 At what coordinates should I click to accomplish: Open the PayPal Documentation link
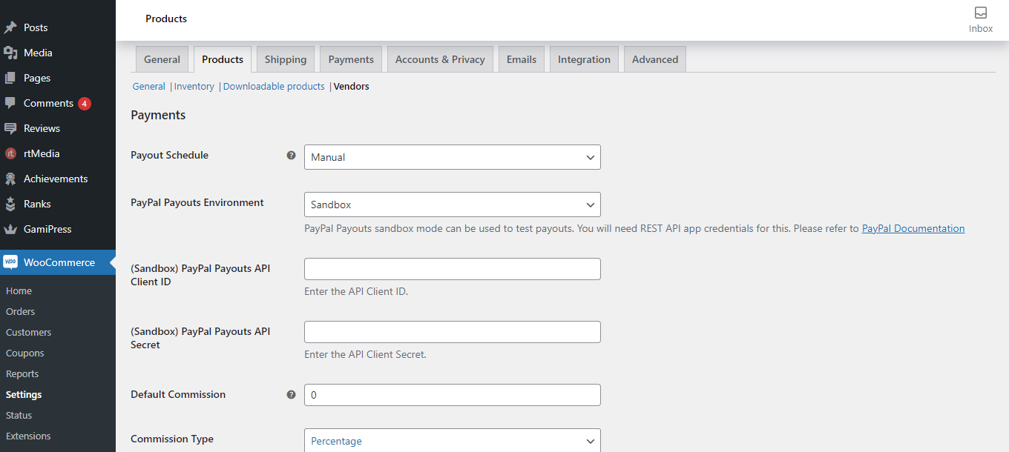point(913,228)
